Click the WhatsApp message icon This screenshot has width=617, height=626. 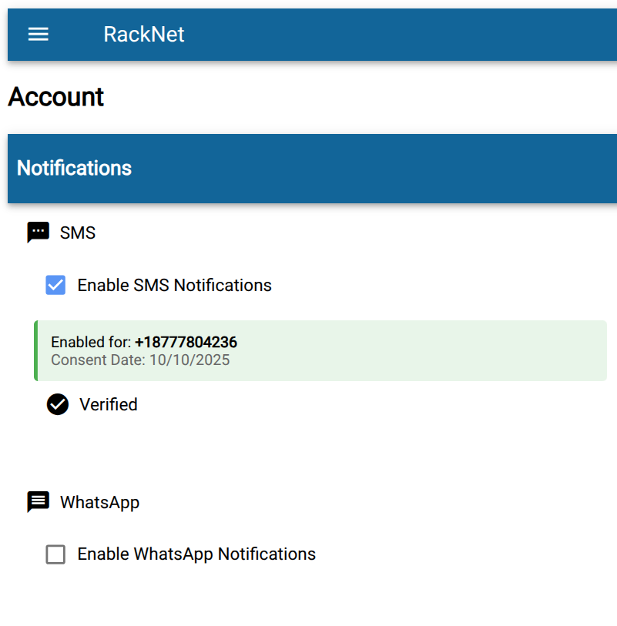(38, 502)
